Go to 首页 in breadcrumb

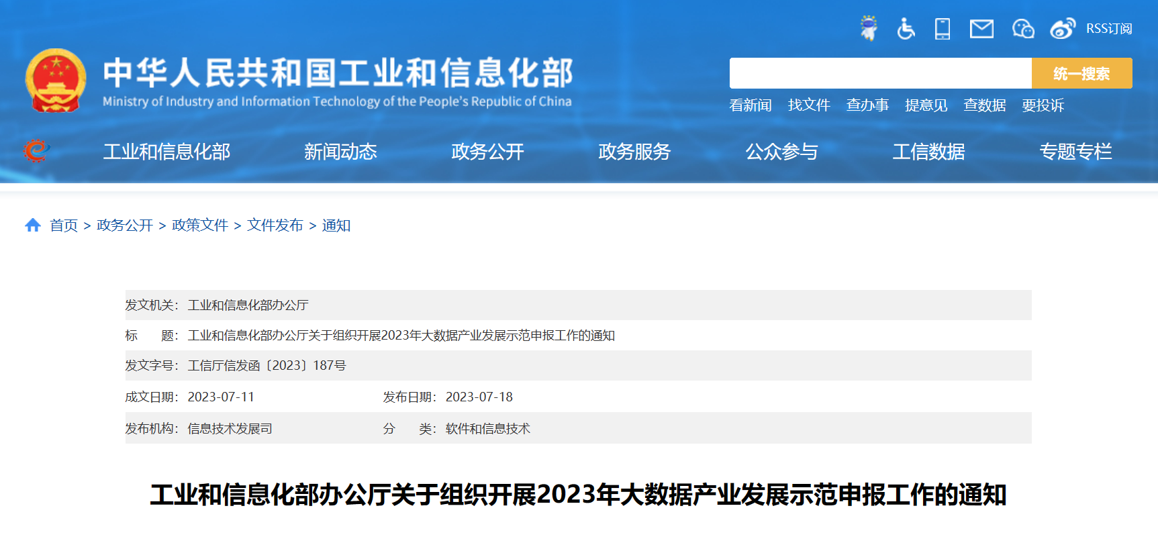point(64,226)
